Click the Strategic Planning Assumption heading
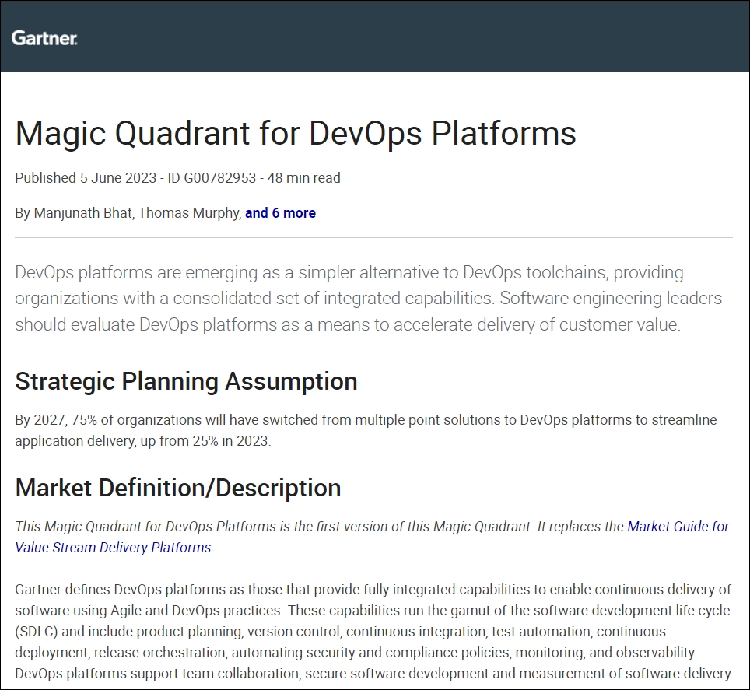 coord(186,382)
